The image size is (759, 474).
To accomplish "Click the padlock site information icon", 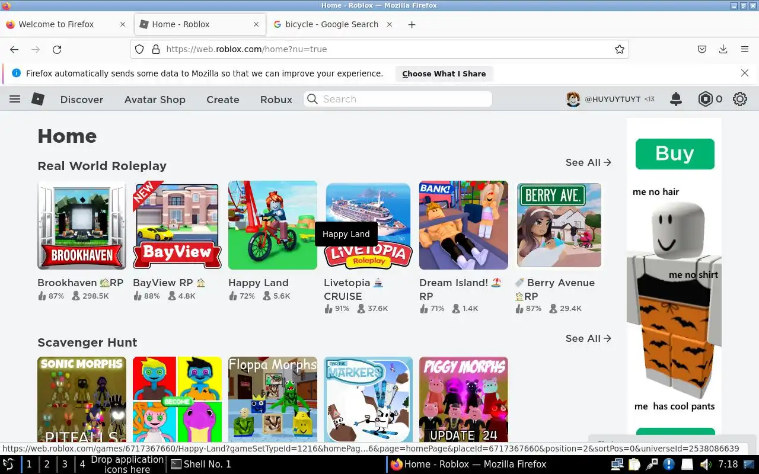I will click(156, 49).
